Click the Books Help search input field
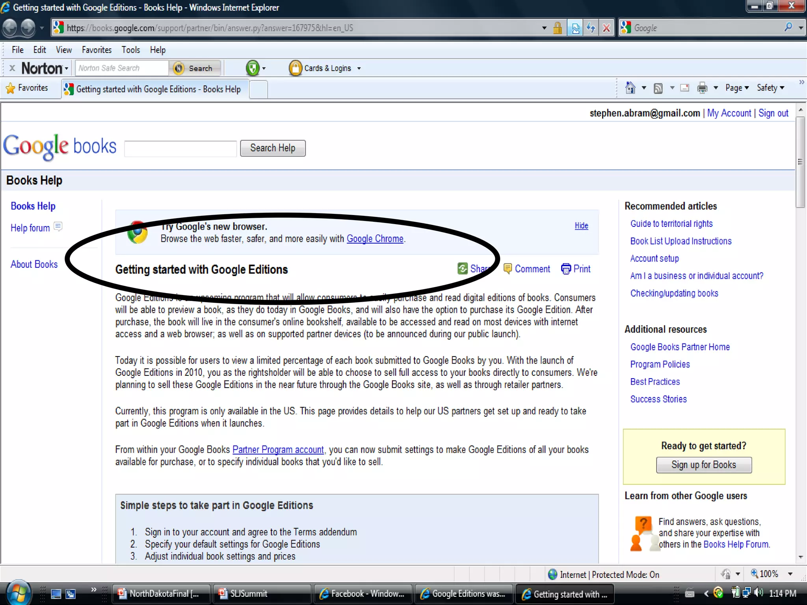 point(180,148)
